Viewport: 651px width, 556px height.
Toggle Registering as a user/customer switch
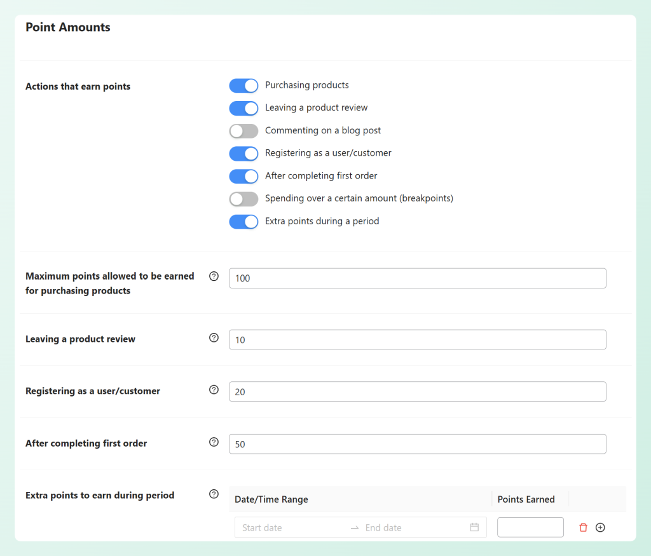click(243, 154)
